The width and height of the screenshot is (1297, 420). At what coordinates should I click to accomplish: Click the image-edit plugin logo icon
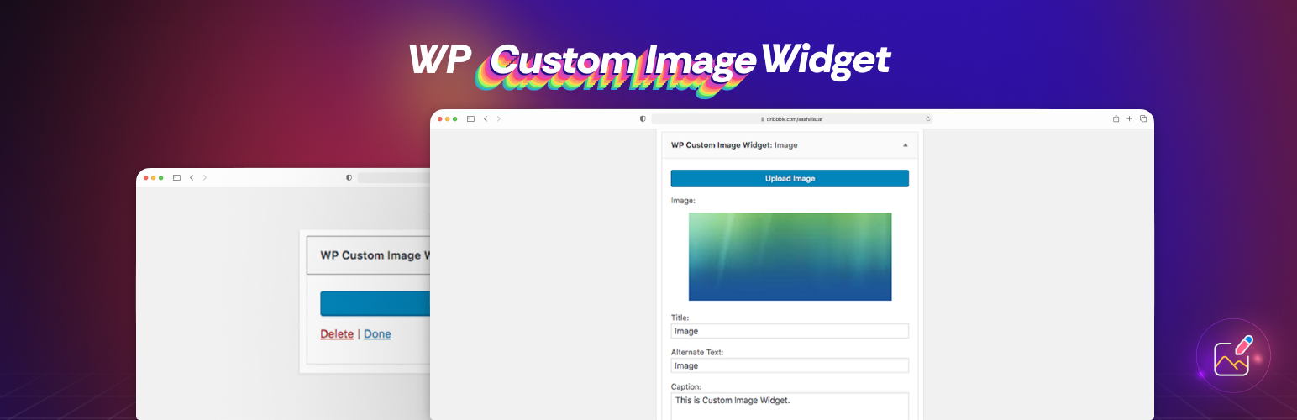coord(1232,356)
